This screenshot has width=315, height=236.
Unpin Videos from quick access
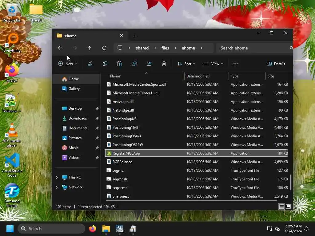(x=97, y=158)
